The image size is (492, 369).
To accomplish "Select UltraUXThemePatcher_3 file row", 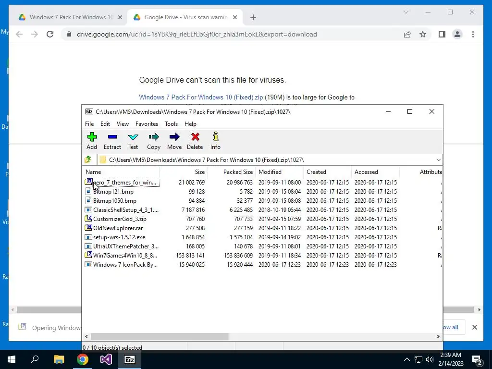I will point(262,246).
